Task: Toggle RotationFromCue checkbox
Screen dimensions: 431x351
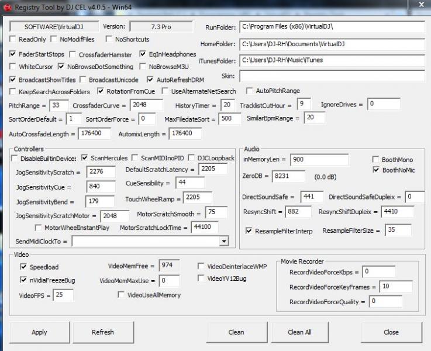Action: point(101,91)
